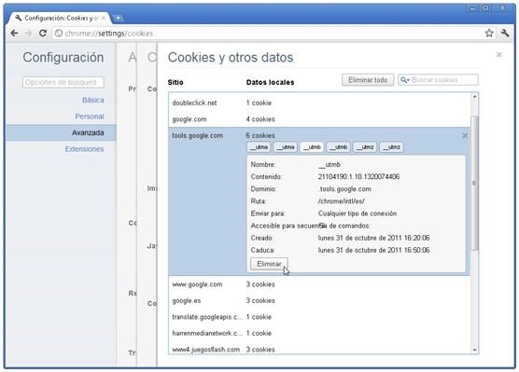Remove the tools.google.com entry with its X
Image resolution: width=519 pixels, height=372 pixels.
tap(465, 135)
